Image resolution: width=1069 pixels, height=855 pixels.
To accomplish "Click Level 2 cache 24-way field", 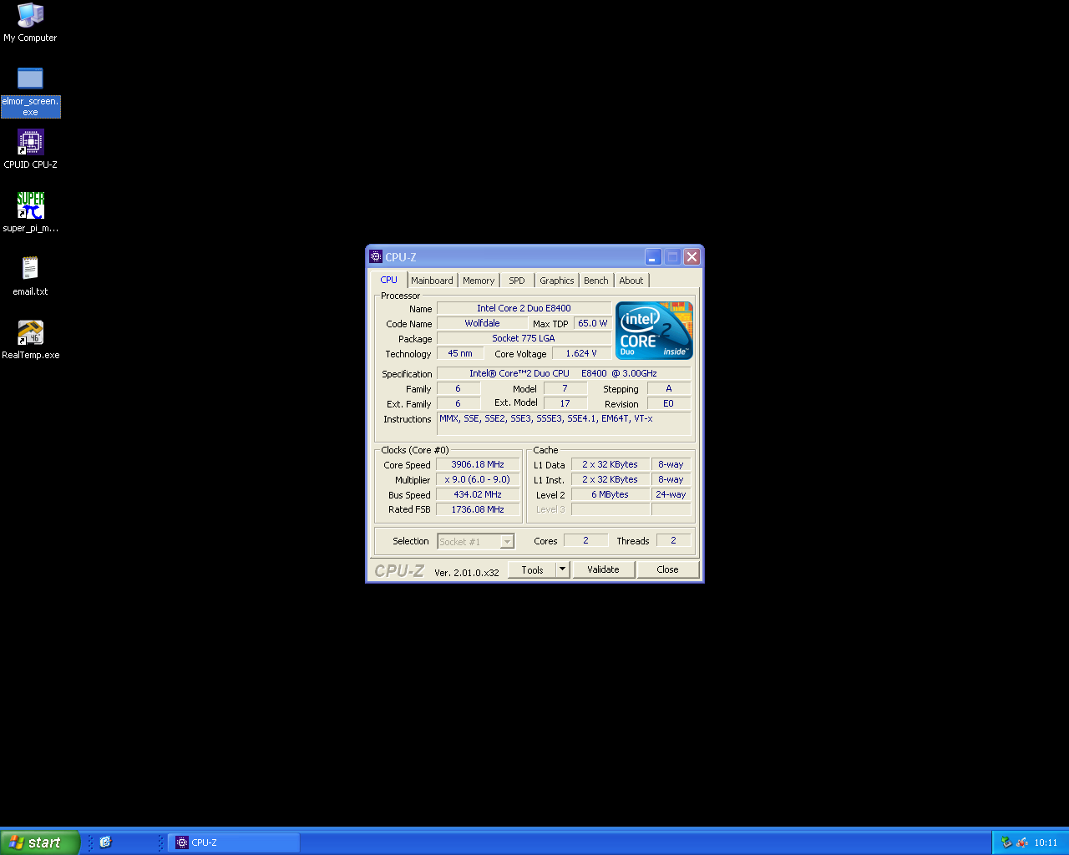I will pos(671,494).
